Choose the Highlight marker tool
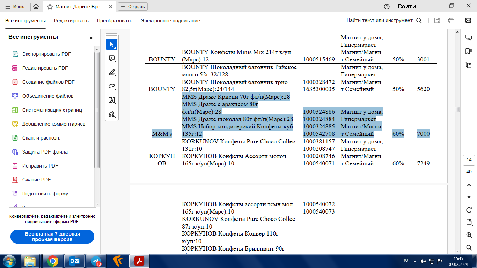 [112, 73]
